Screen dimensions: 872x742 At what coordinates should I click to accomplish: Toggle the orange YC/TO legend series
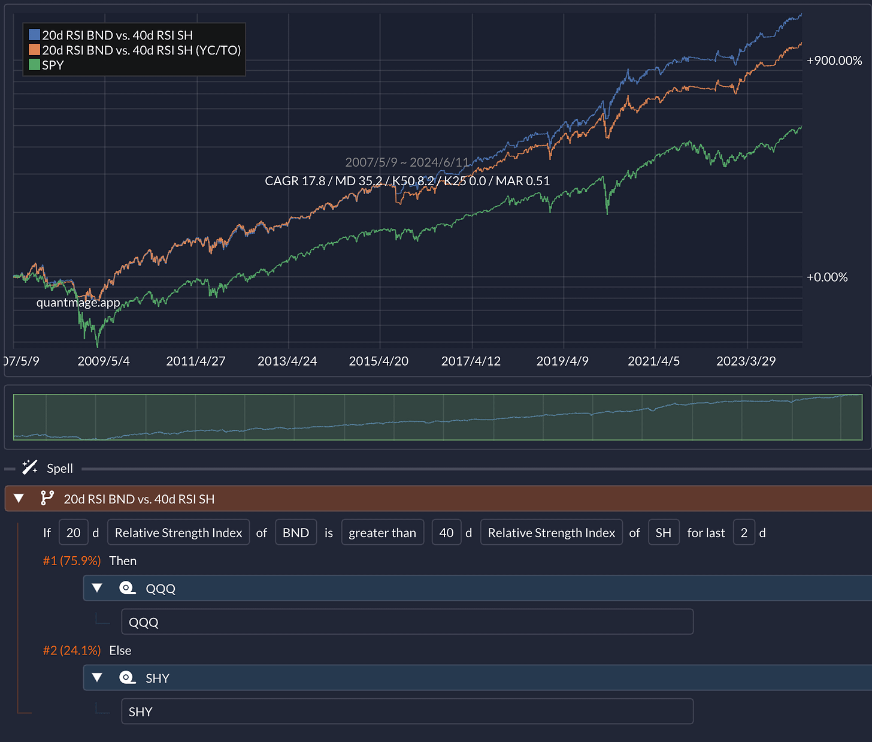click(135, 50)
